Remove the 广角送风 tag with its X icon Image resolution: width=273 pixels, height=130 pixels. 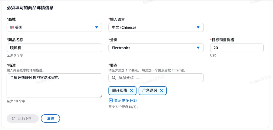click(162, 91)
